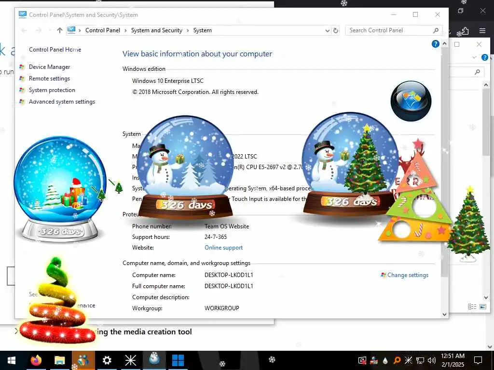This screenshot has height=370, width=494.
Task: Select the WORKGROUP value text
Action: coord(222,308)
